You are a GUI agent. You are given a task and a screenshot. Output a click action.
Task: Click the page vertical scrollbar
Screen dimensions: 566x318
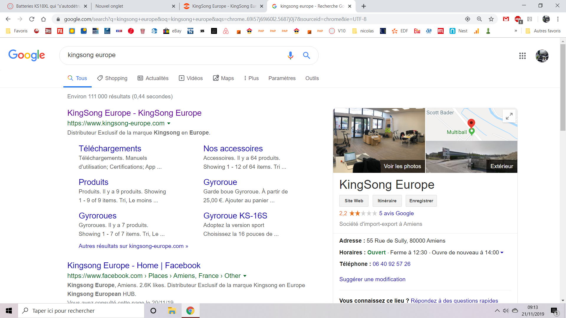click(563, 87)
